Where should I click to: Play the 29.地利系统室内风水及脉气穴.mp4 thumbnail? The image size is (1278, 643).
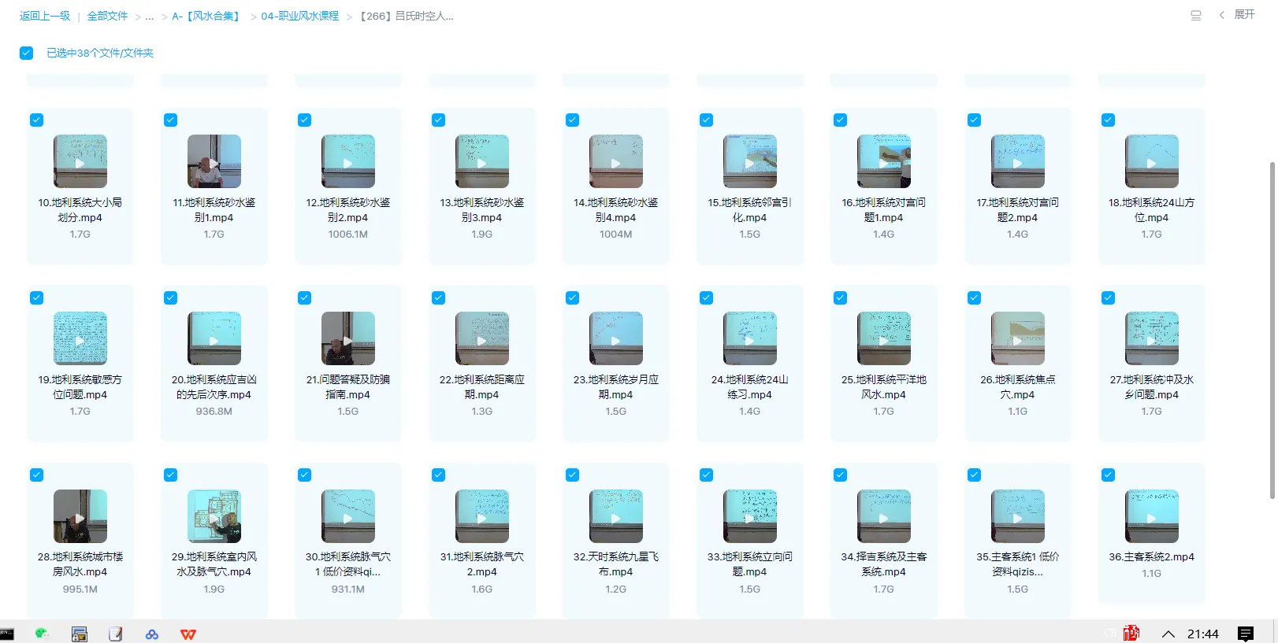coord(214,516)
